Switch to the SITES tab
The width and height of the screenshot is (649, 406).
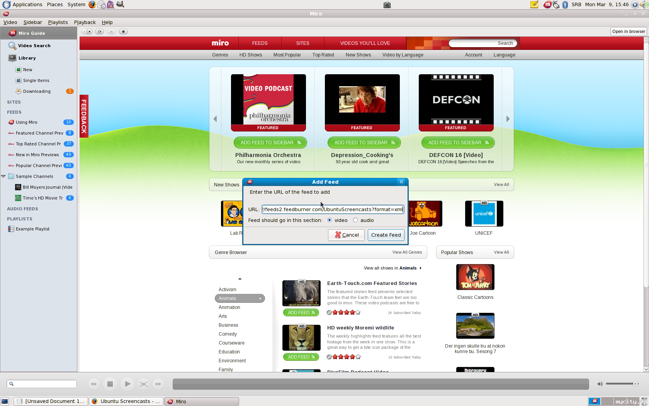[x=303, y=43]
